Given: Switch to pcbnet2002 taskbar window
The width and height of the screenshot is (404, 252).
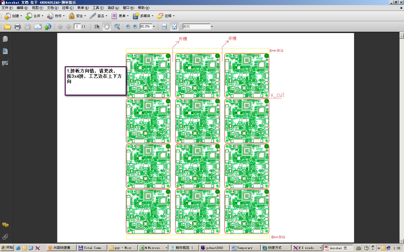Looking at the screenshot, I should [214, 248].
